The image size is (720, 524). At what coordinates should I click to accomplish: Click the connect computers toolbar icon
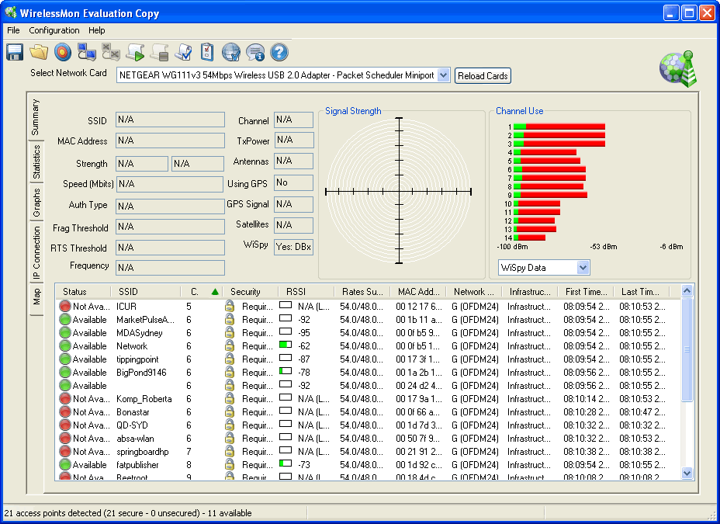point(87,52)
